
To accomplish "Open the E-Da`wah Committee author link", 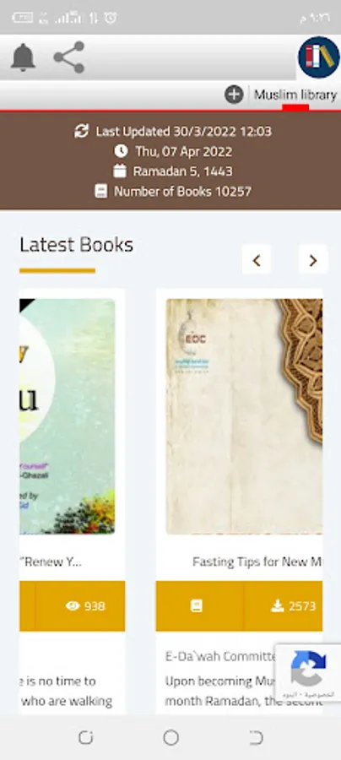I will click(x=221, y=656).
